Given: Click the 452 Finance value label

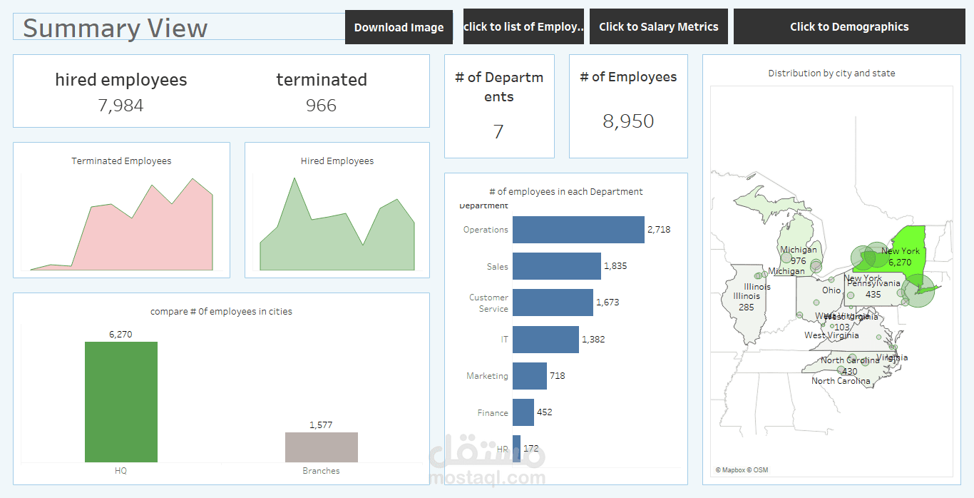Looking at the screenshot, I should [x=545, y=412].
